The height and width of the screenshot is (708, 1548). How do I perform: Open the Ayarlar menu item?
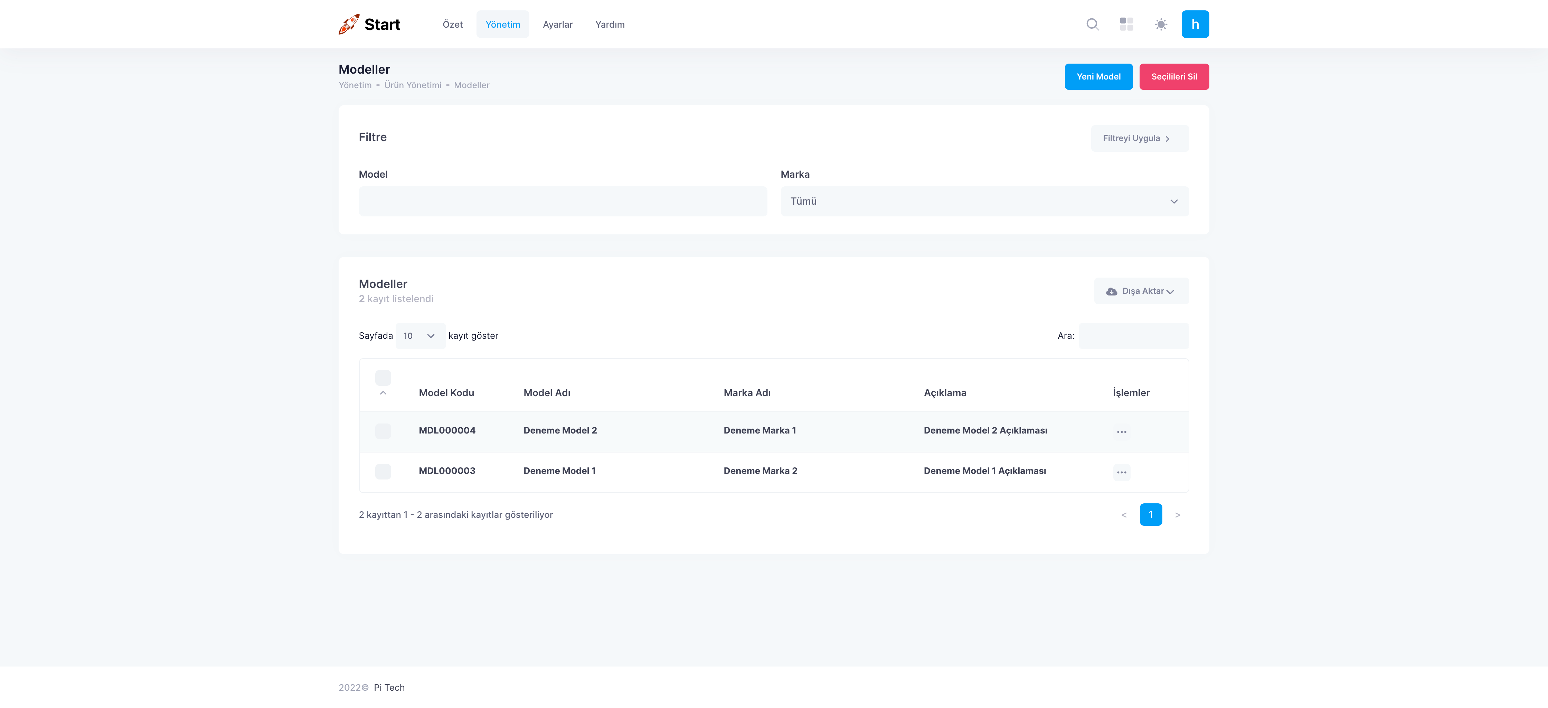(x=557, y=25)
